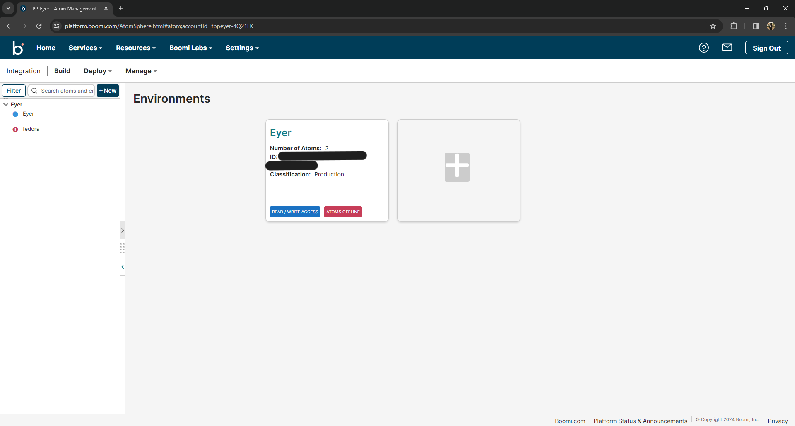View site information icon in address bar
Image resolution: width=795 pixels, height=426 pixels.
point(57,26)
